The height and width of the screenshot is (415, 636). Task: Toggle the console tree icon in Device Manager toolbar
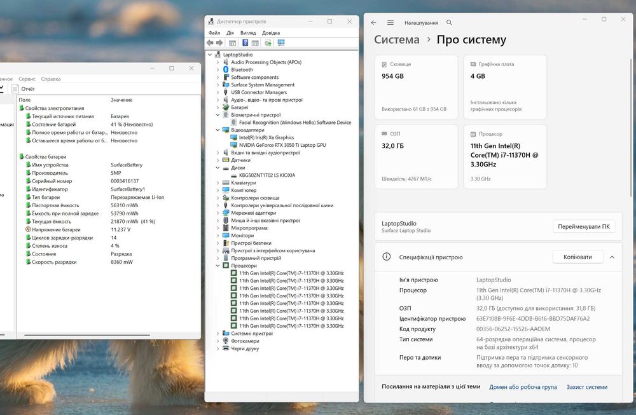(232, 43)
